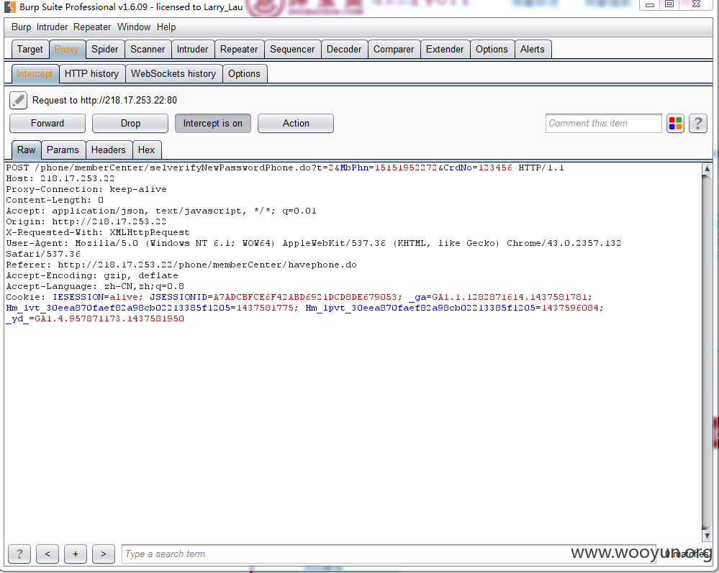Switch to the Spider tab
The image size is (719, 573).
[x=105, y=50]
